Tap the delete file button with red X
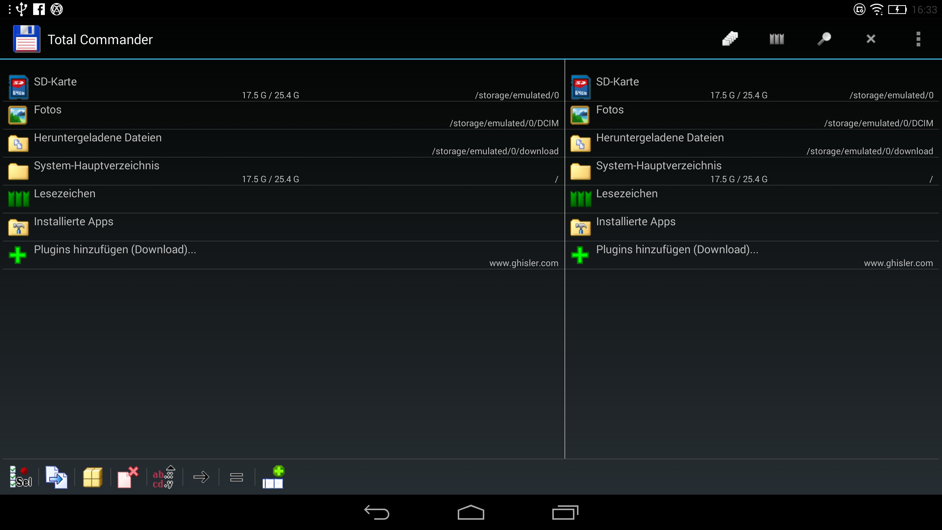 click(x=128, y=477)
